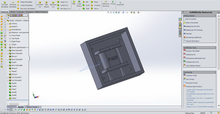220x114 pixels.
Task: Select the Linear Pattern tool
Action: point(79,4)
